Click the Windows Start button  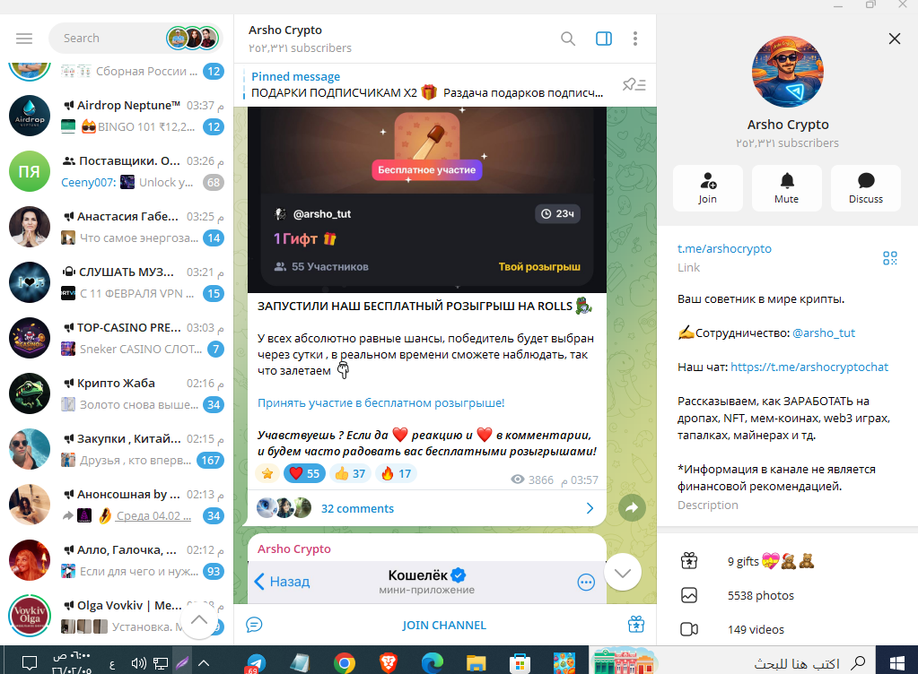897,663
